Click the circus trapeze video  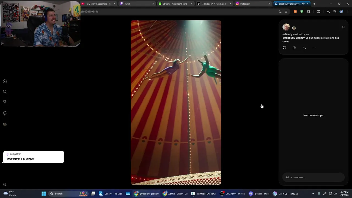click(176, 102)
